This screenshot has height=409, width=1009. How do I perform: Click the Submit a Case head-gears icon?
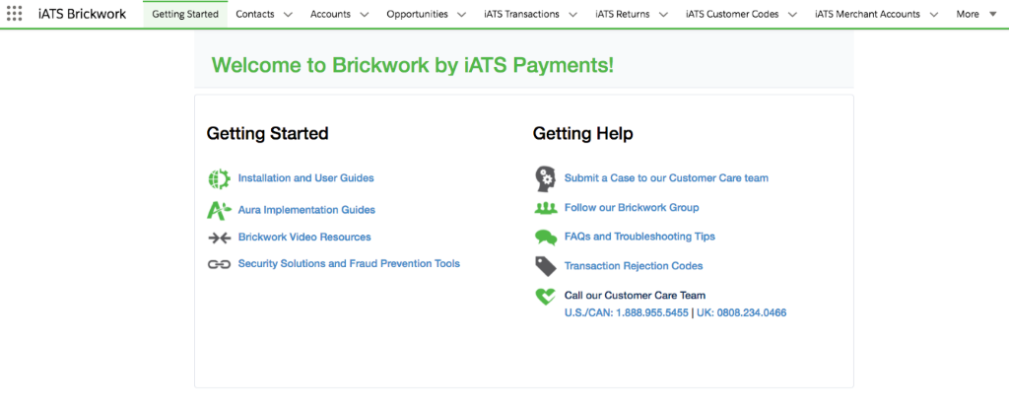[x=545, y=178]
